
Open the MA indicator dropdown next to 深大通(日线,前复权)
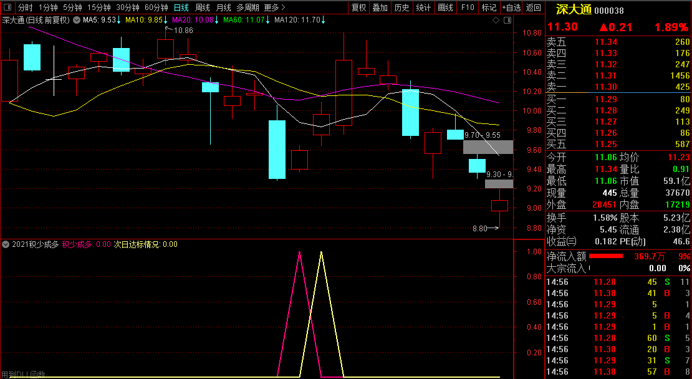(x=77, y=20)
